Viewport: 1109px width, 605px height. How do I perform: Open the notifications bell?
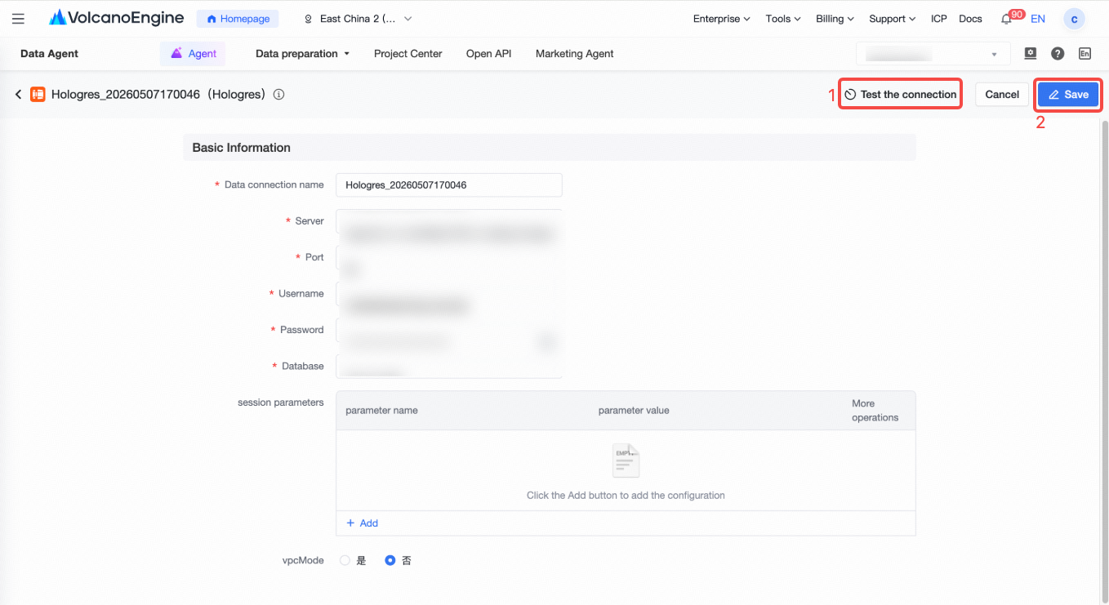point(1006,19)
